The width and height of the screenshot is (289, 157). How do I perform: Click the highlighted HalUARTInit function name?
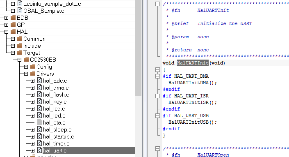click(193, 63)
